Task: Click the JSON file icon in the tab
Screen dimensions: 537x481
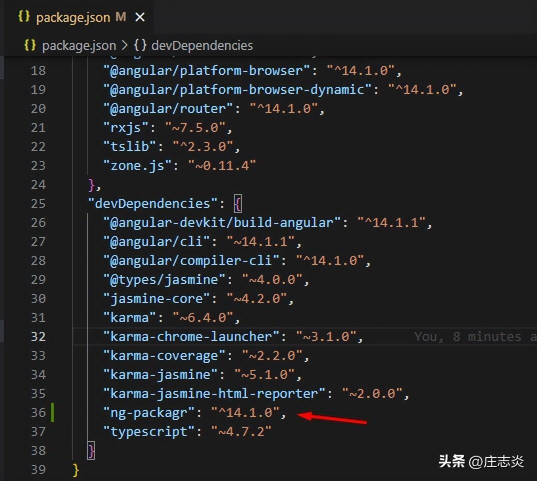Action: tap(24, 16)
